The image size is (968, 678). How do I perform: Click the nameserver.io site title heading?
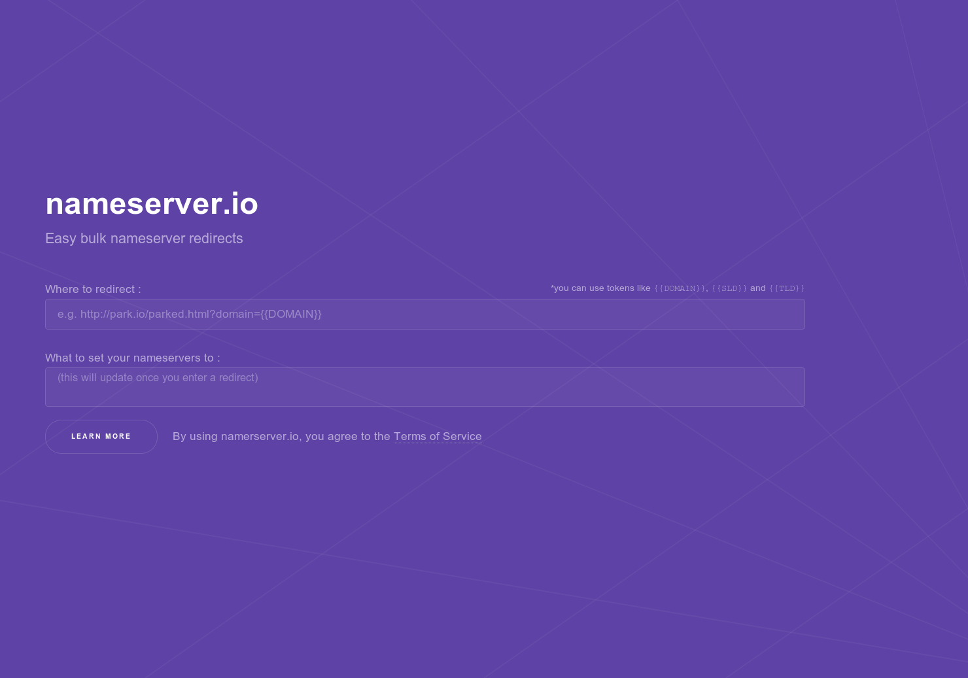pos(151,204)
